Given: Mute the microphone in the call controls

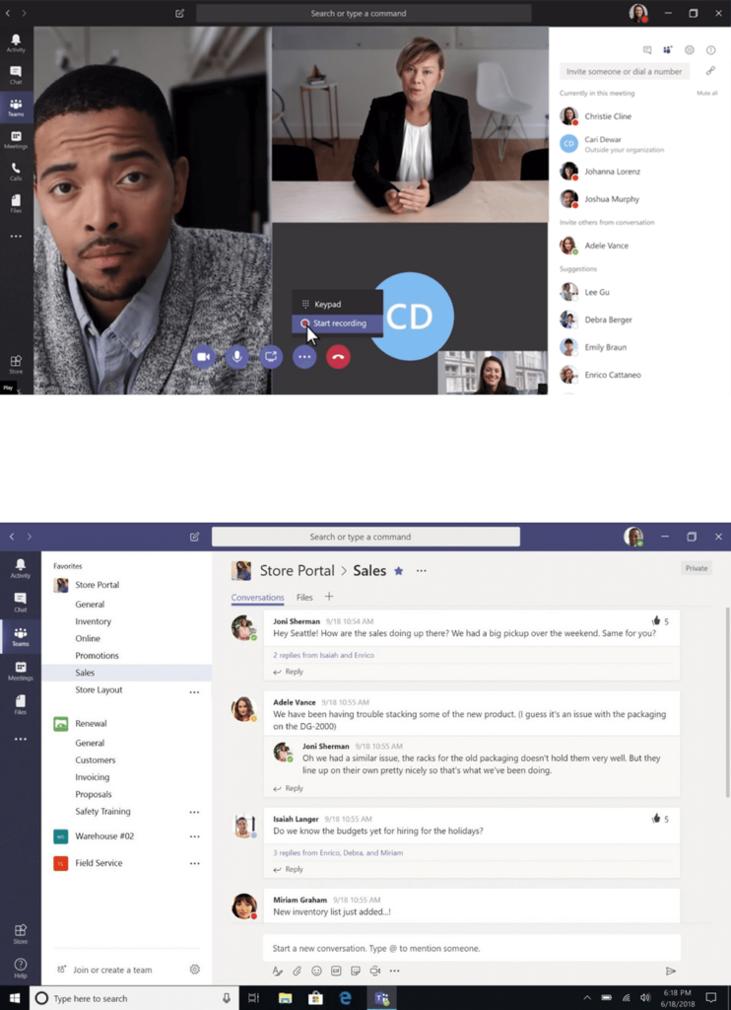Looking at the screenshot, I should click(237, 357).
